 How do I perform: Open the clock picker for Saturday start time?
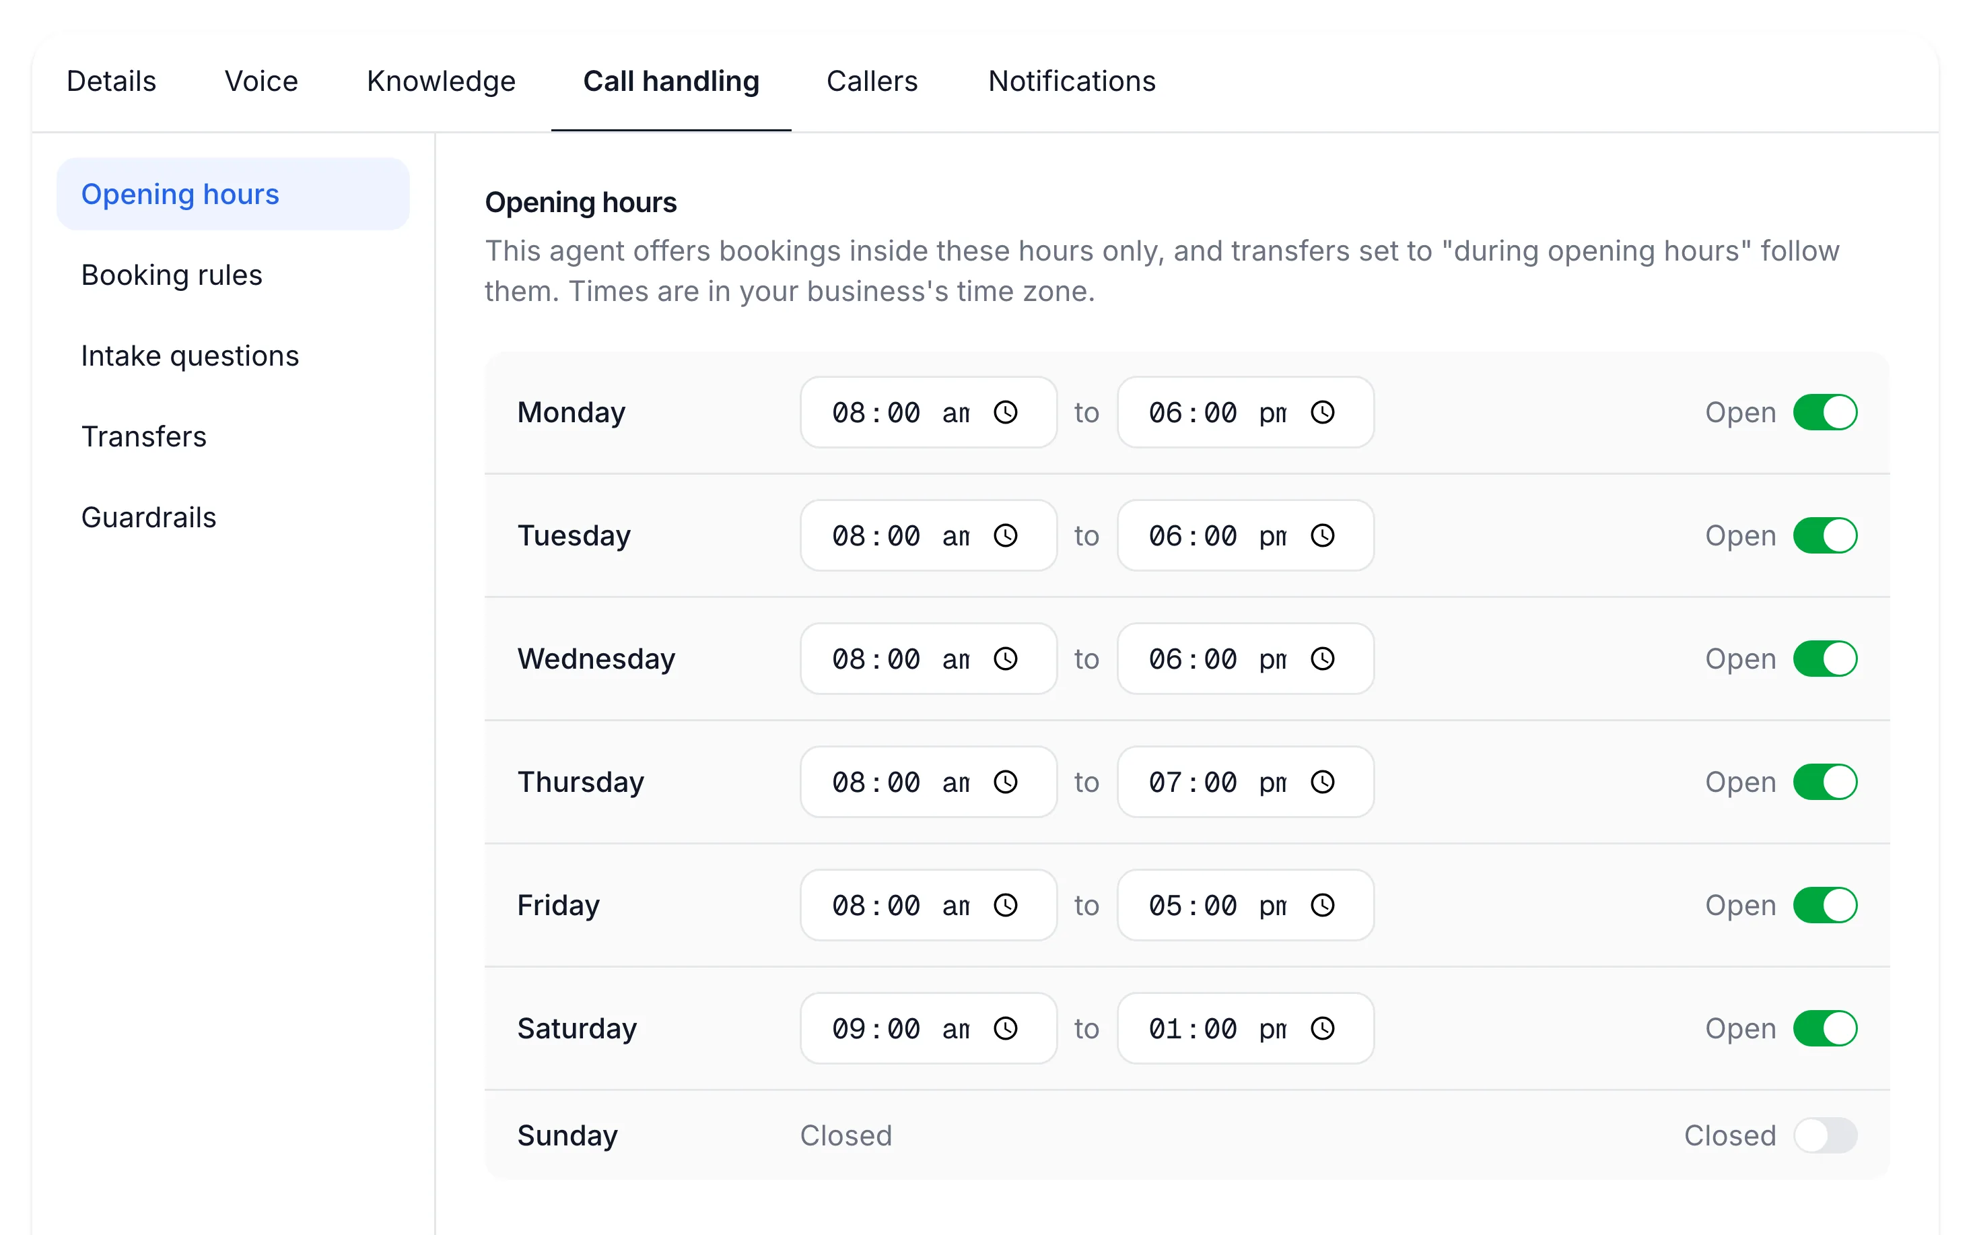[x=1005, y=1028]
